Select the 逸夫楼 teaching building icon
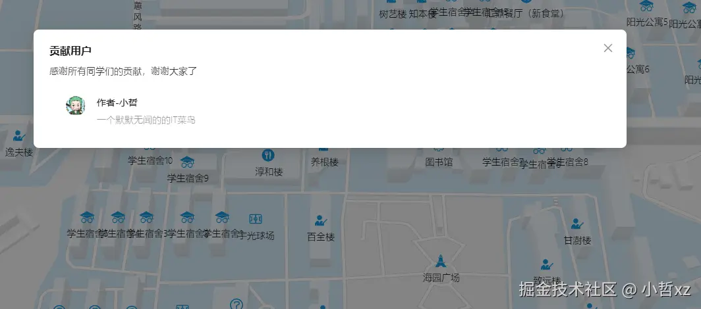 coord(19,135)
